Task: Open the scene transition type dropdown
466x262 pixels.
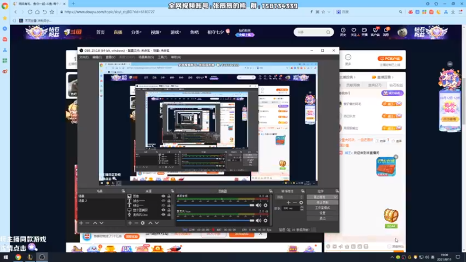Action: tap(290, 197)
